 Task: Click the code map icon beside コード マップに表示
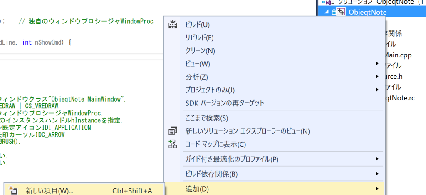point(173,144)
